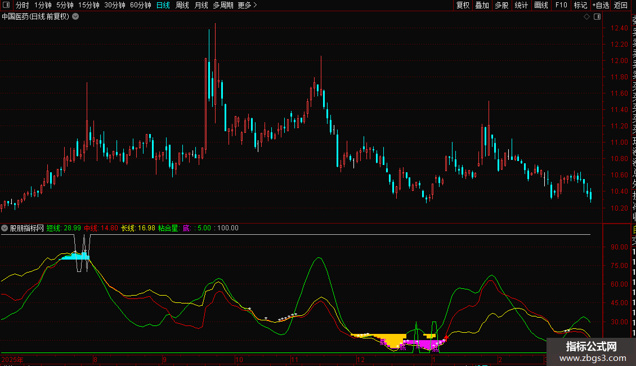
Task: Open the 统计 statistics tool
Action: (521, 5)
